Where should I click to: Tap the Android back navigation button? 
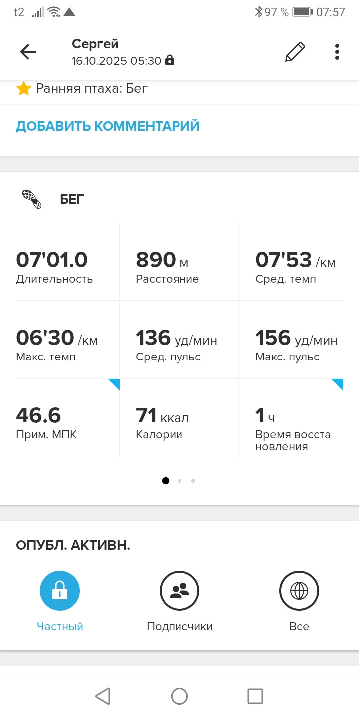click(103, 696)
